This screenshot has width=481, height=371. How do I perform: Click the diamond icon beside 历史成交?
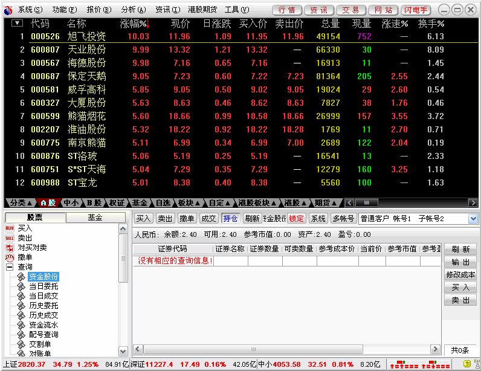[21, 315]
